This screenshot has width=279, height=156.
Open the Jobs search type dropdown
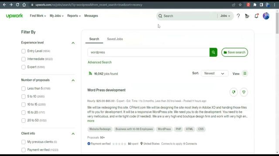[225, 16]
